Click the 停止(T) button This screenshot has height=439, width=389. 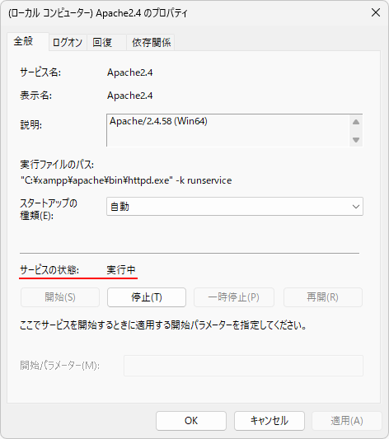(147, 297)
